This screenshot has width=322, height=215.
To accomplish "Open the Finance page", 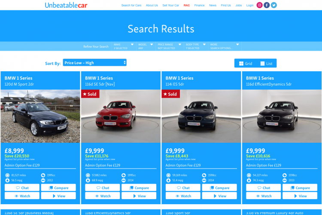I will click(199, 5).
